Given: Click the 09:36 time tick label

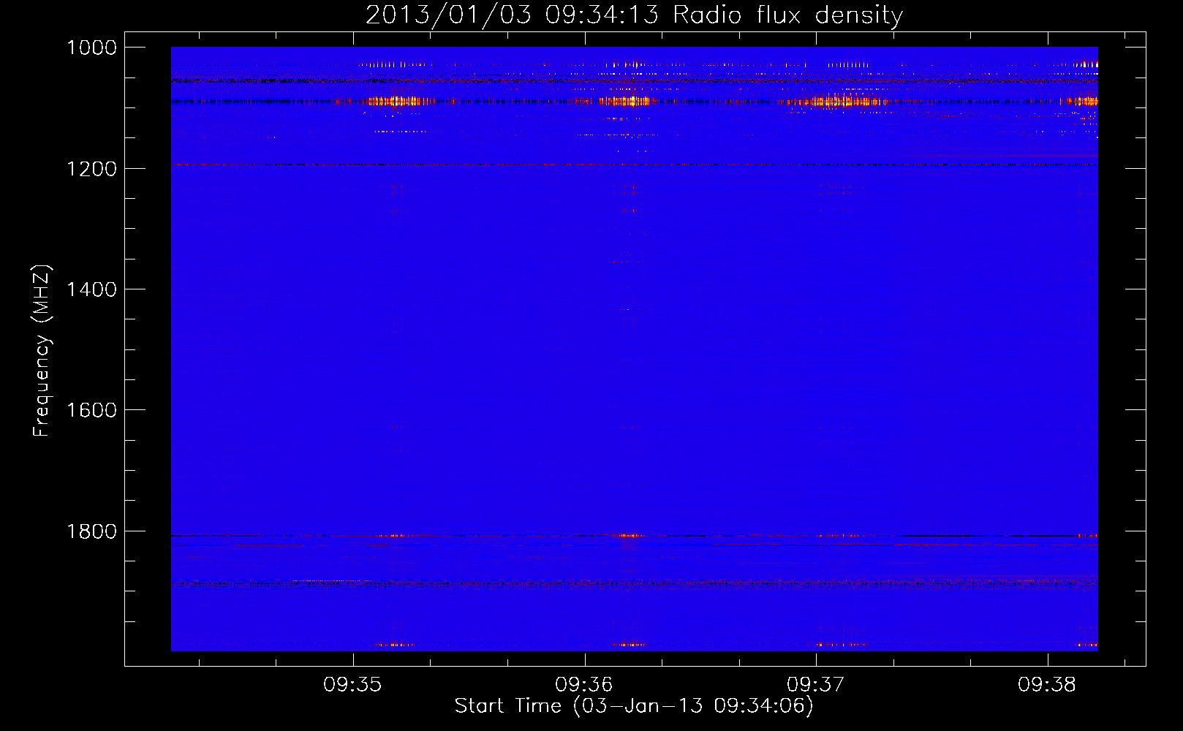Looking at the screenshot, I should tap(583, 685).
